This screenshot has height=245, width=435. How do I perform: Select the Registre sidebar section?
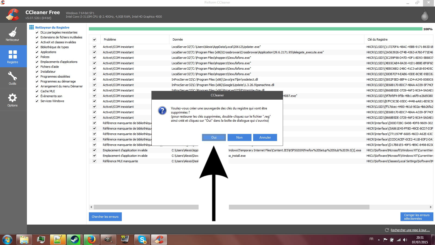(13, 56)
